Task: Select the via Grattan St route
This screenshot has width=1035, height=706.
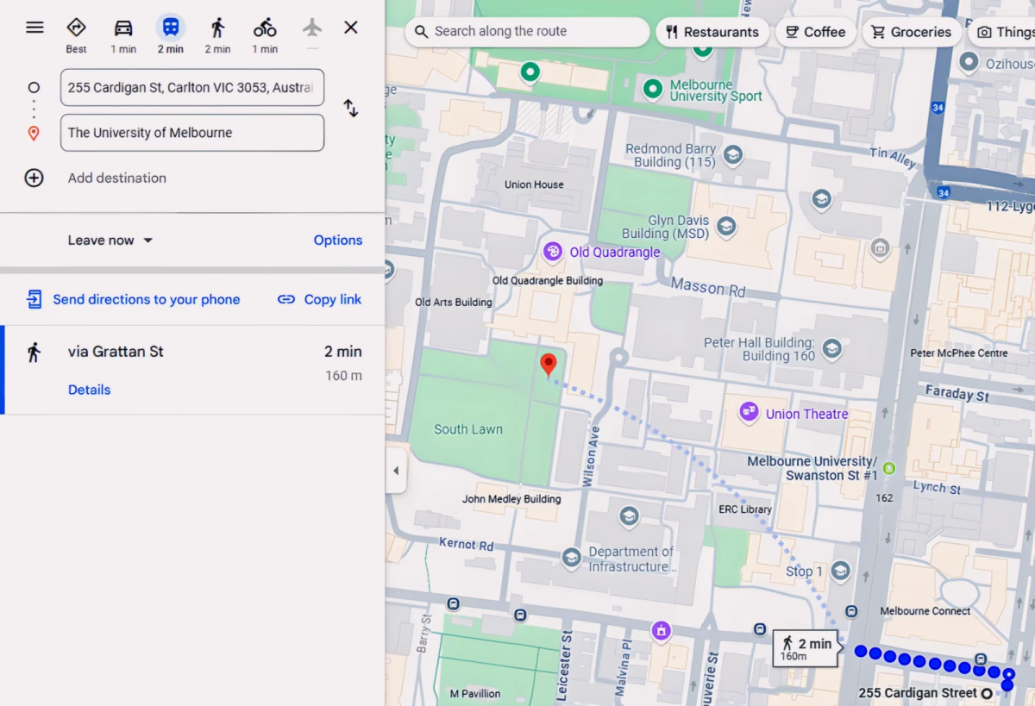Action: pyautogui.click(x=192, y=370)
